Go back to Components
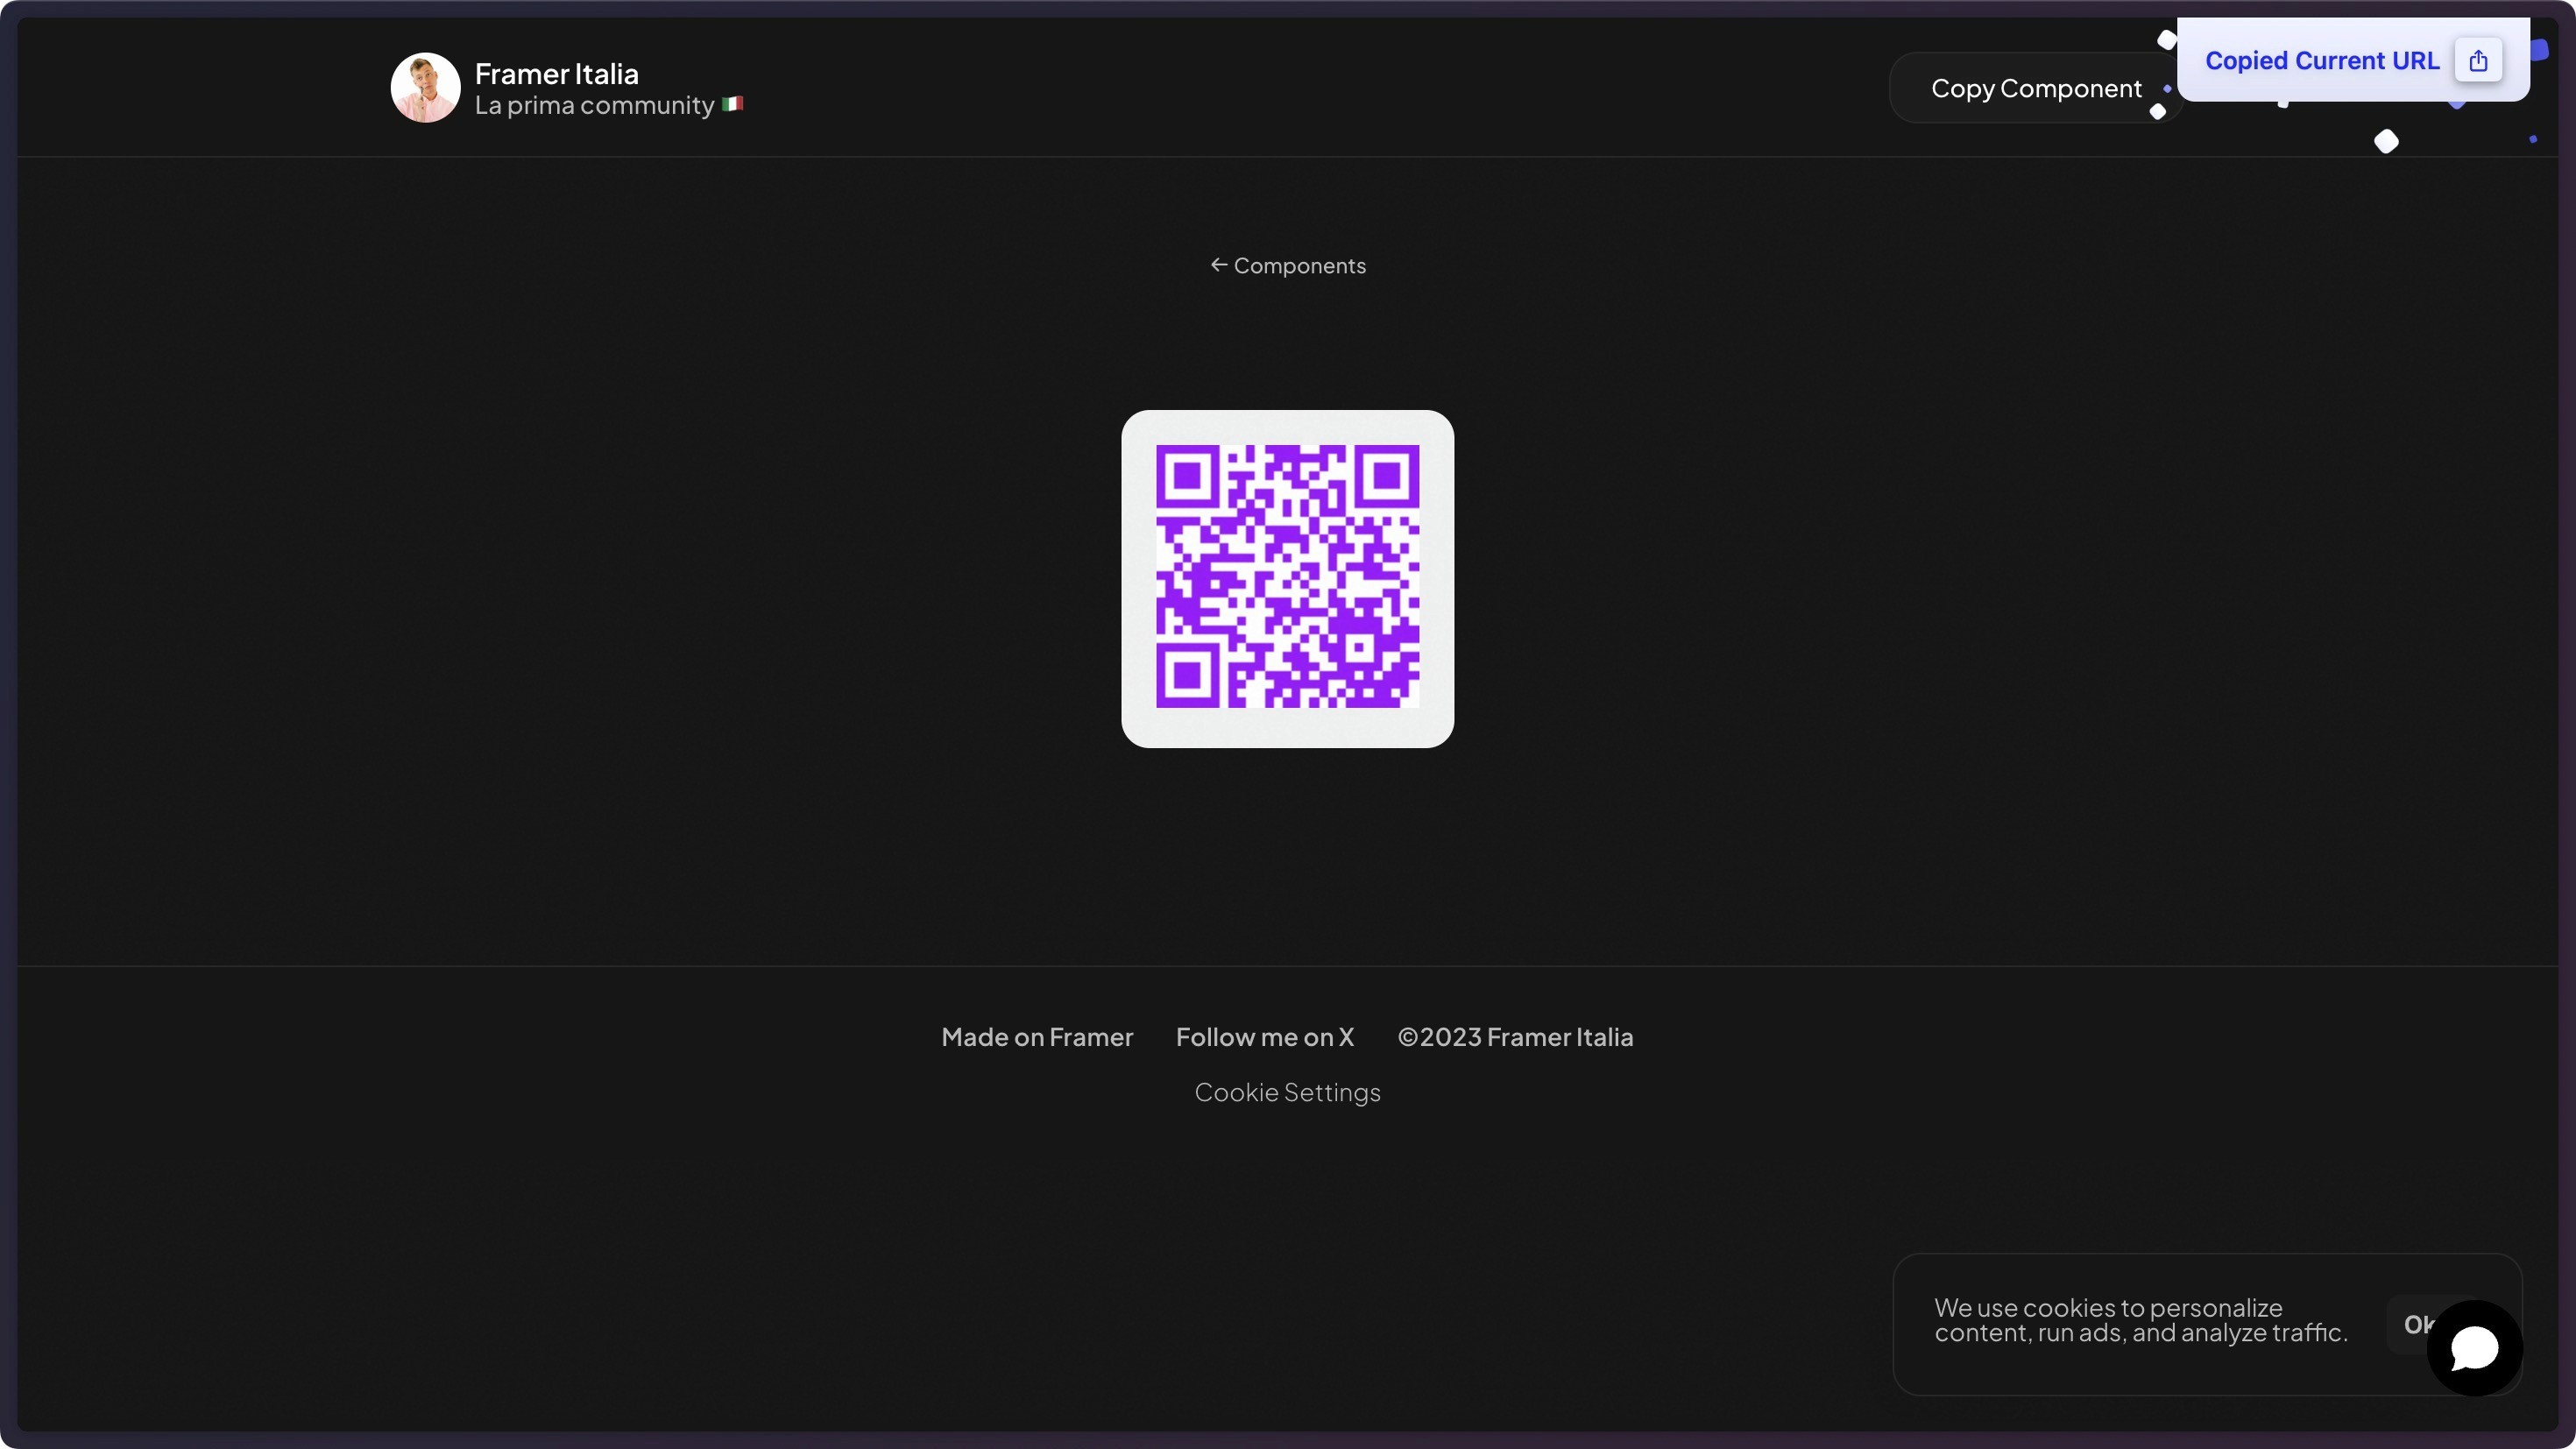The image size is (2576, 1449). 1288,266
